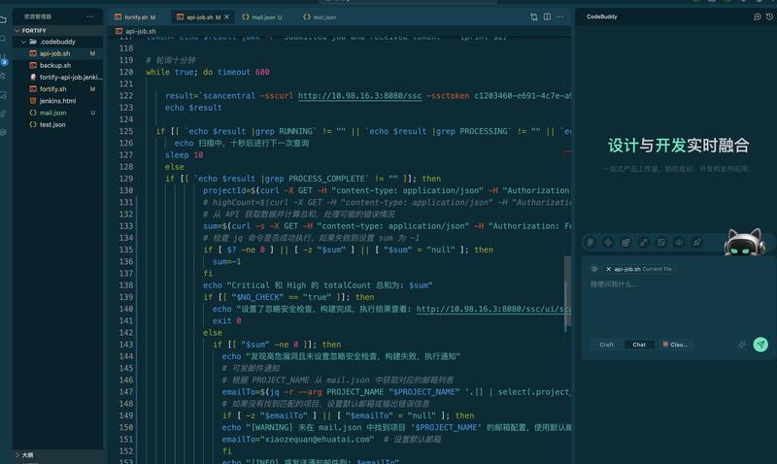Switch to the mail.json tab
The image size is (777, 464).
point(263,17)
